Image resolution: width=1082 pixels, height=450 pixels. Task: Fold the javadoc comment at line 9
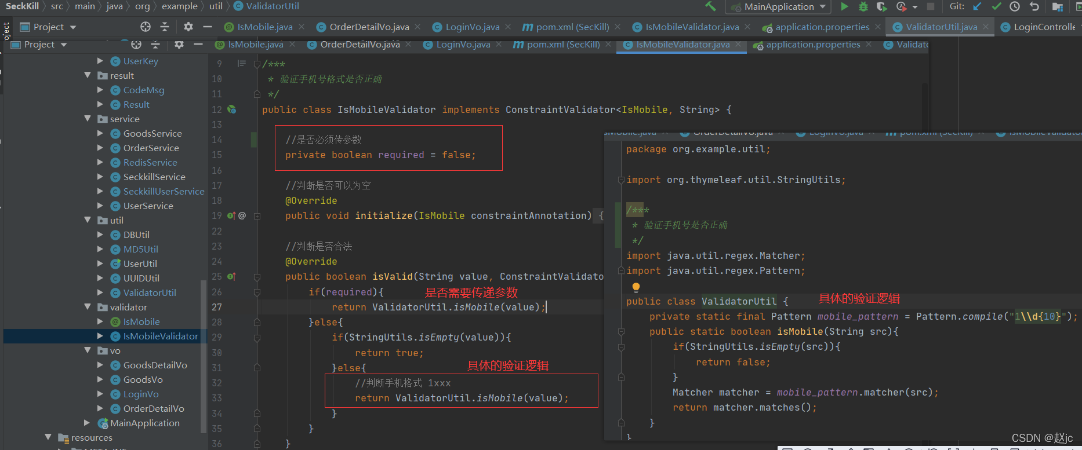click(x=257, y=64)
